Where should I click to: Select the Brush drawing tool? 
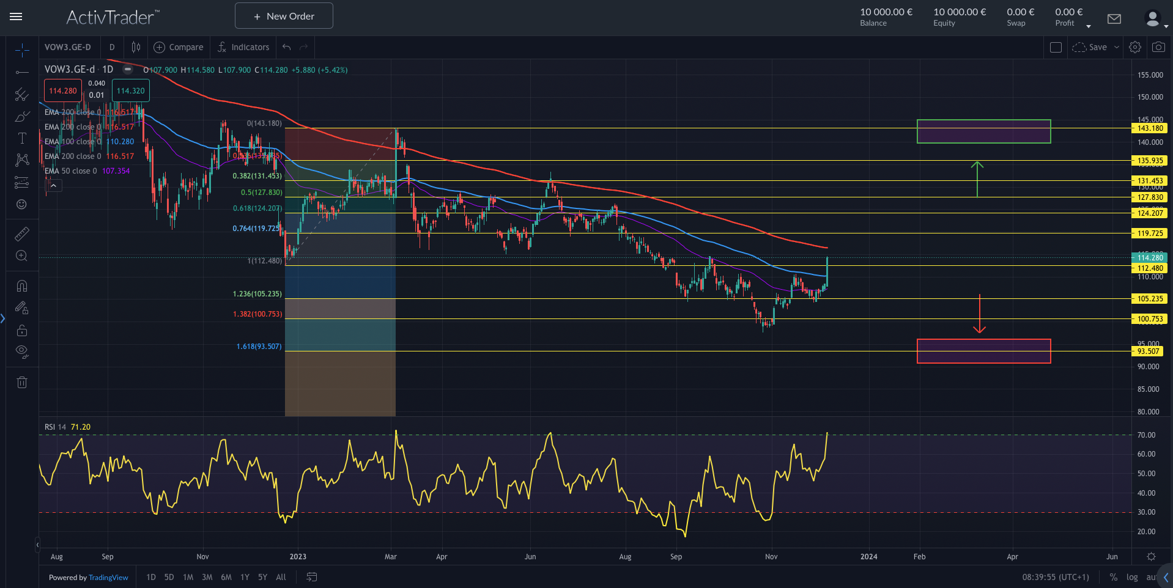tap(21, 116)
